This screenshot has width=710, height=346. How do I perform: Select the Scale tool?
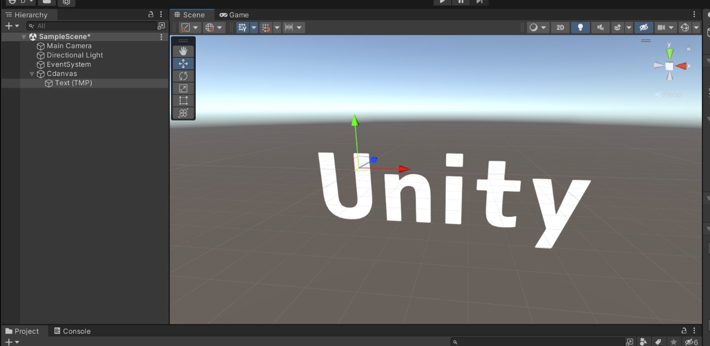click(183, 89)
